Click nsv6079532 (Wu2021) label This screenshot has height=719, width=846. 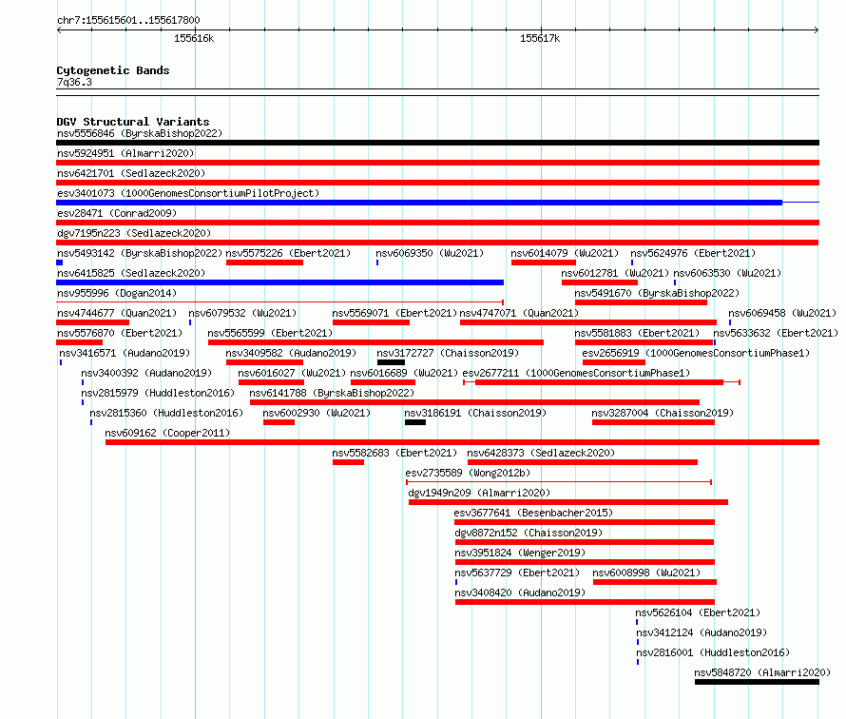pyautogui.click(x=242, y=313)
